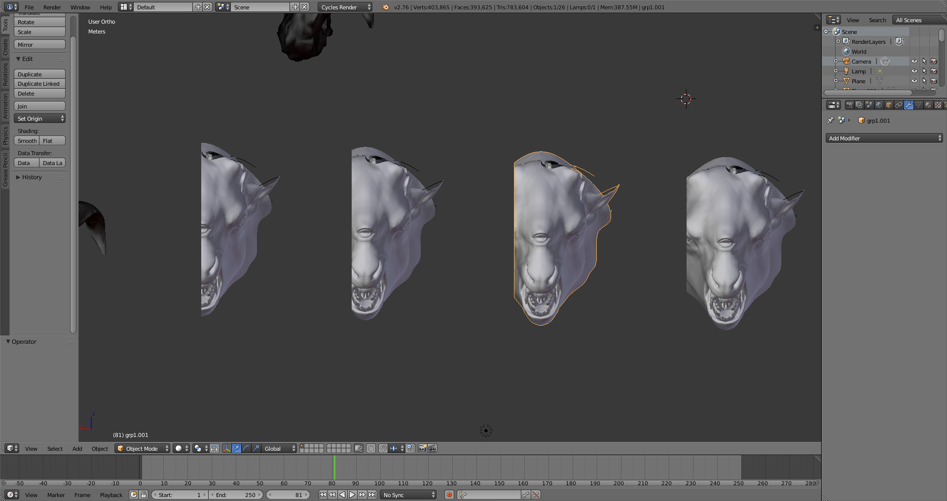This screenshot has height=501, width=947.
Task: Expand the Camera item in the outliner
Action: point(836,61)
